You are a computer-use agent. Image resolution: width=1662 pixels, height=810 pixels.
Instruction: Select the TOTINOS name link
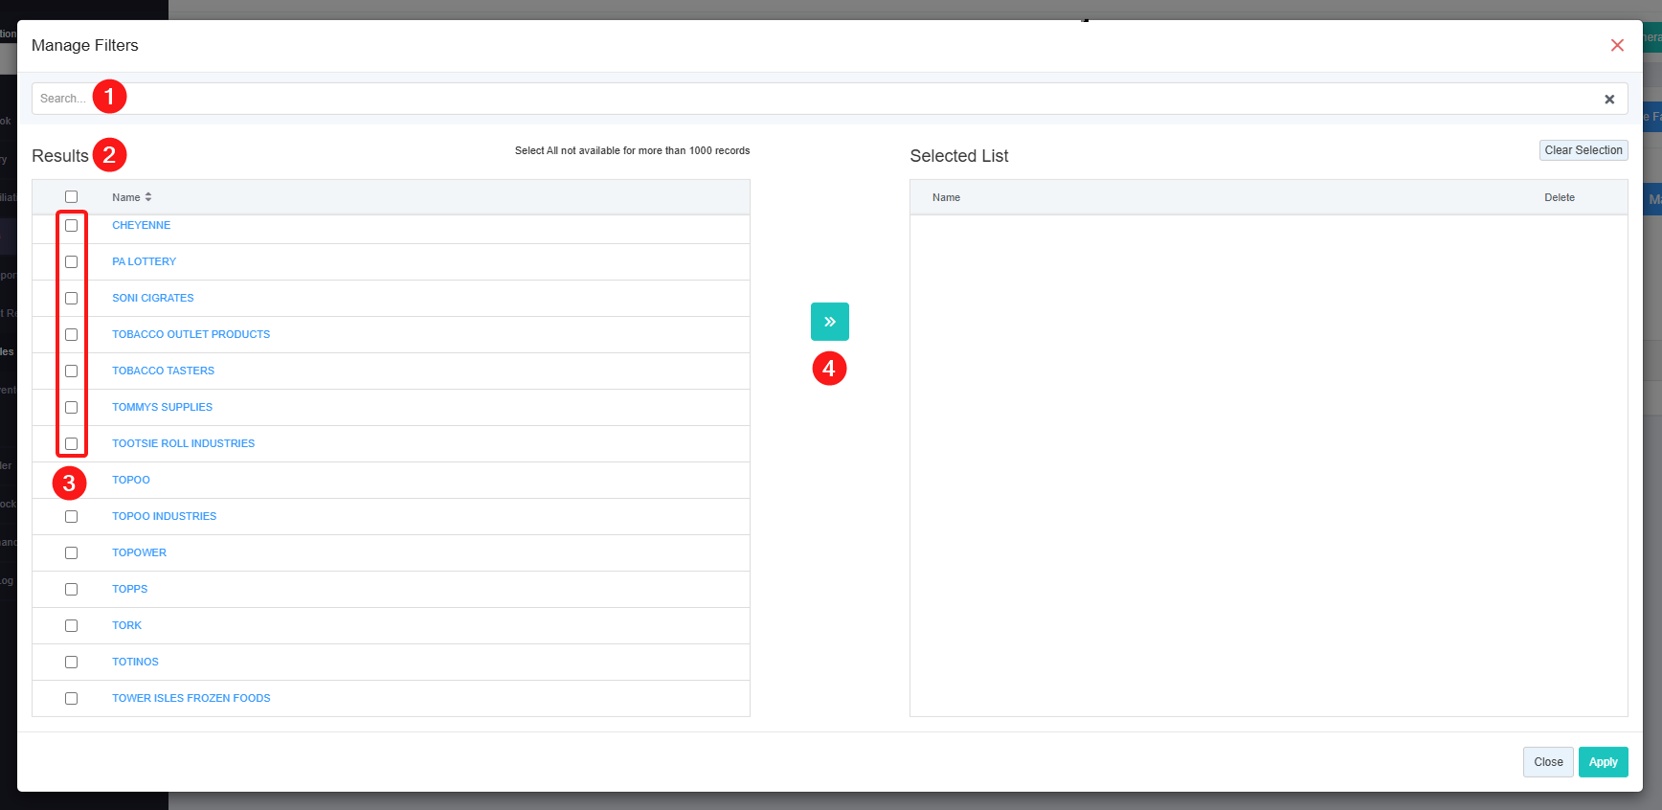(x=136, y=663)
